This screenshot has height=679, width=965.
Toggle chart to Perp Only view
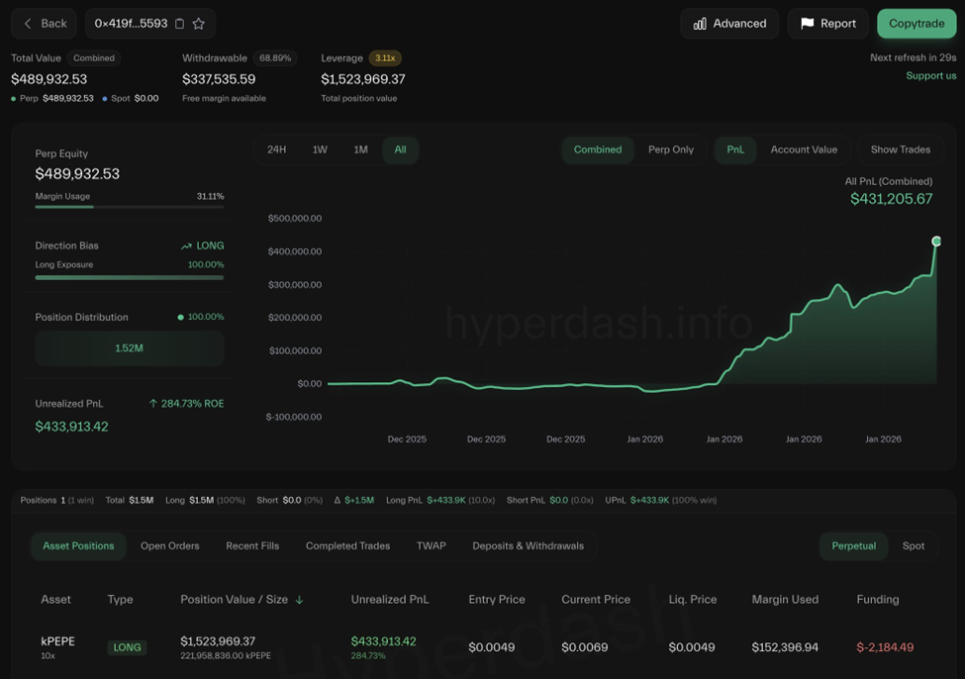point(670,149)
